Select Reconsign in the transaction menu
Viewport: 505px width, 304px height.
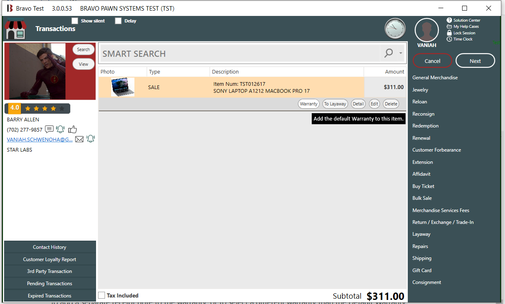point(423,114)
